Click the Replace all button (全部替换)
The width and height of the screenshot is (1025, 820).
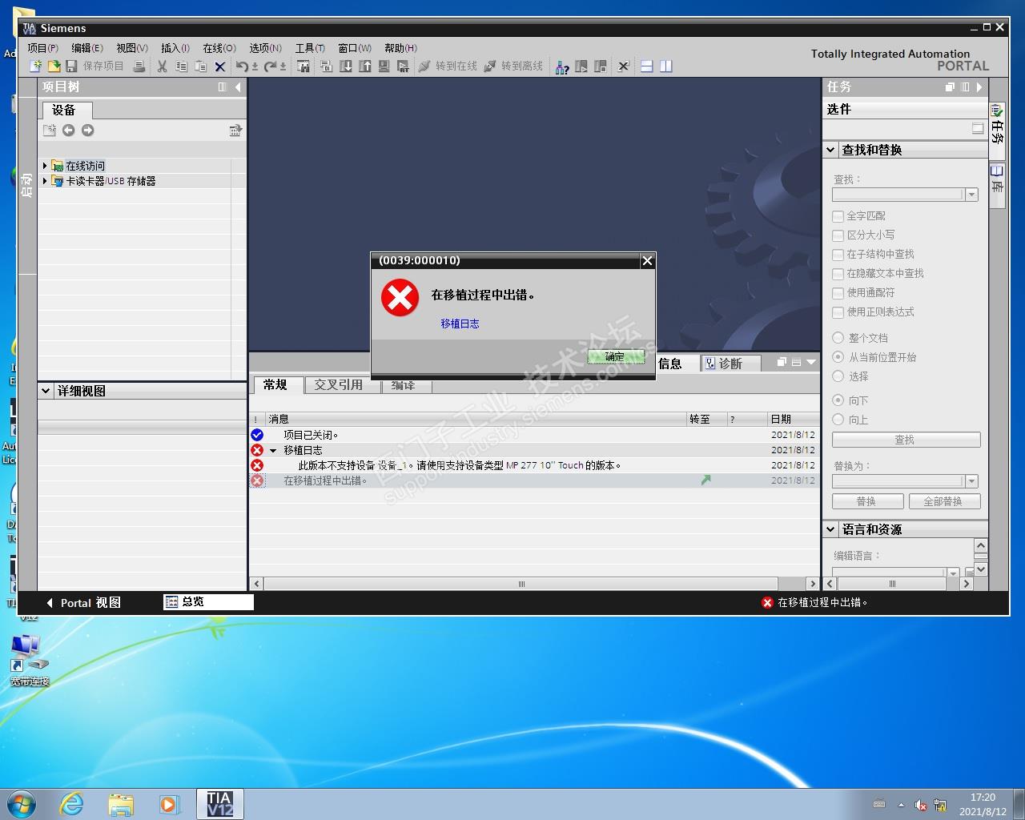(943, 501)
